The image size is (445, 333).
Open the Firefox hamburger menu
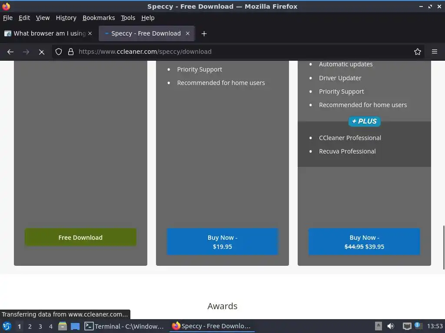point(434,52)
